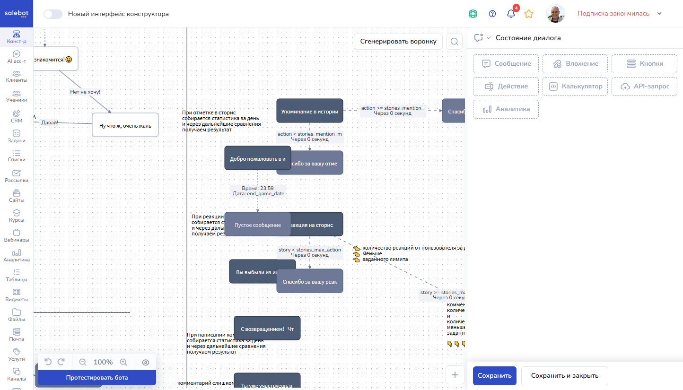The height and width of the screenshot is (390, 683).
Task: Click the canvas search magnifier icon
Action: pos(454,42)
